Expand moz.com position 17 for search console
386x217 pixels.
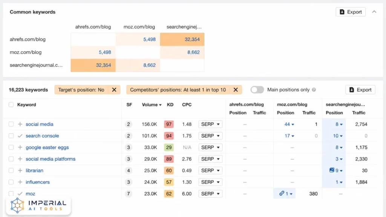pyautogui.click(x=289, y=136)
